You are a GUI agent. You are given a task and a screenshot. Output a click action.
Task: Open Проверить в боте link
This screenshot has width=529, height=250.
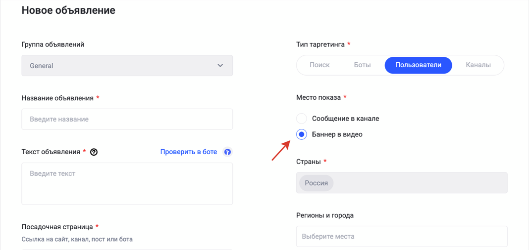tap(189, 152)
